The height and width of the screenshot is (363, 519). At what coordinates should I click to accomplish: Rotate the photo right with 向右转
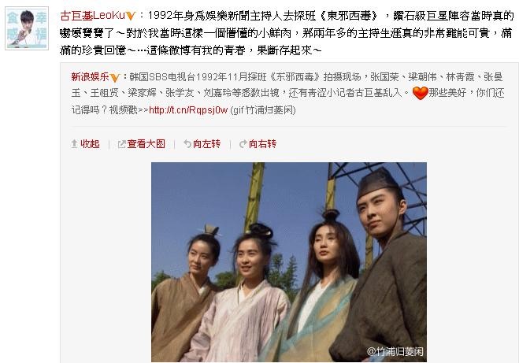point(262,144)
